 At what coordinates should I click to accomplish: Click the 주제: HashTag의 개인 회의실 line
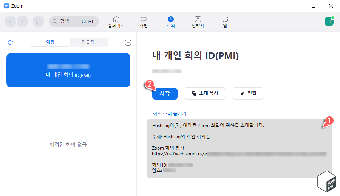[x=181, y=137]
